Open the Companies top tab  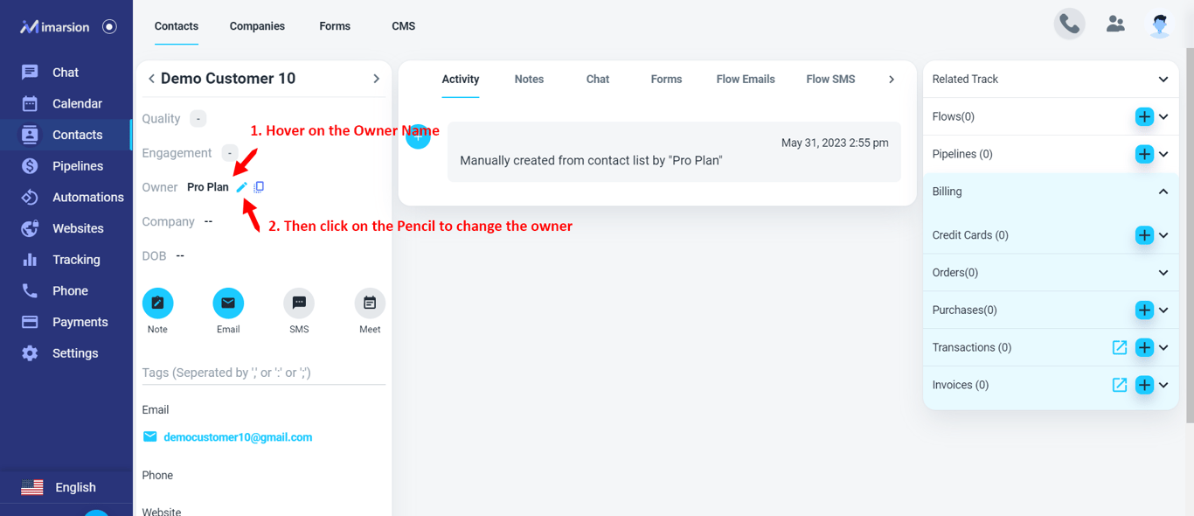point(257,26)
